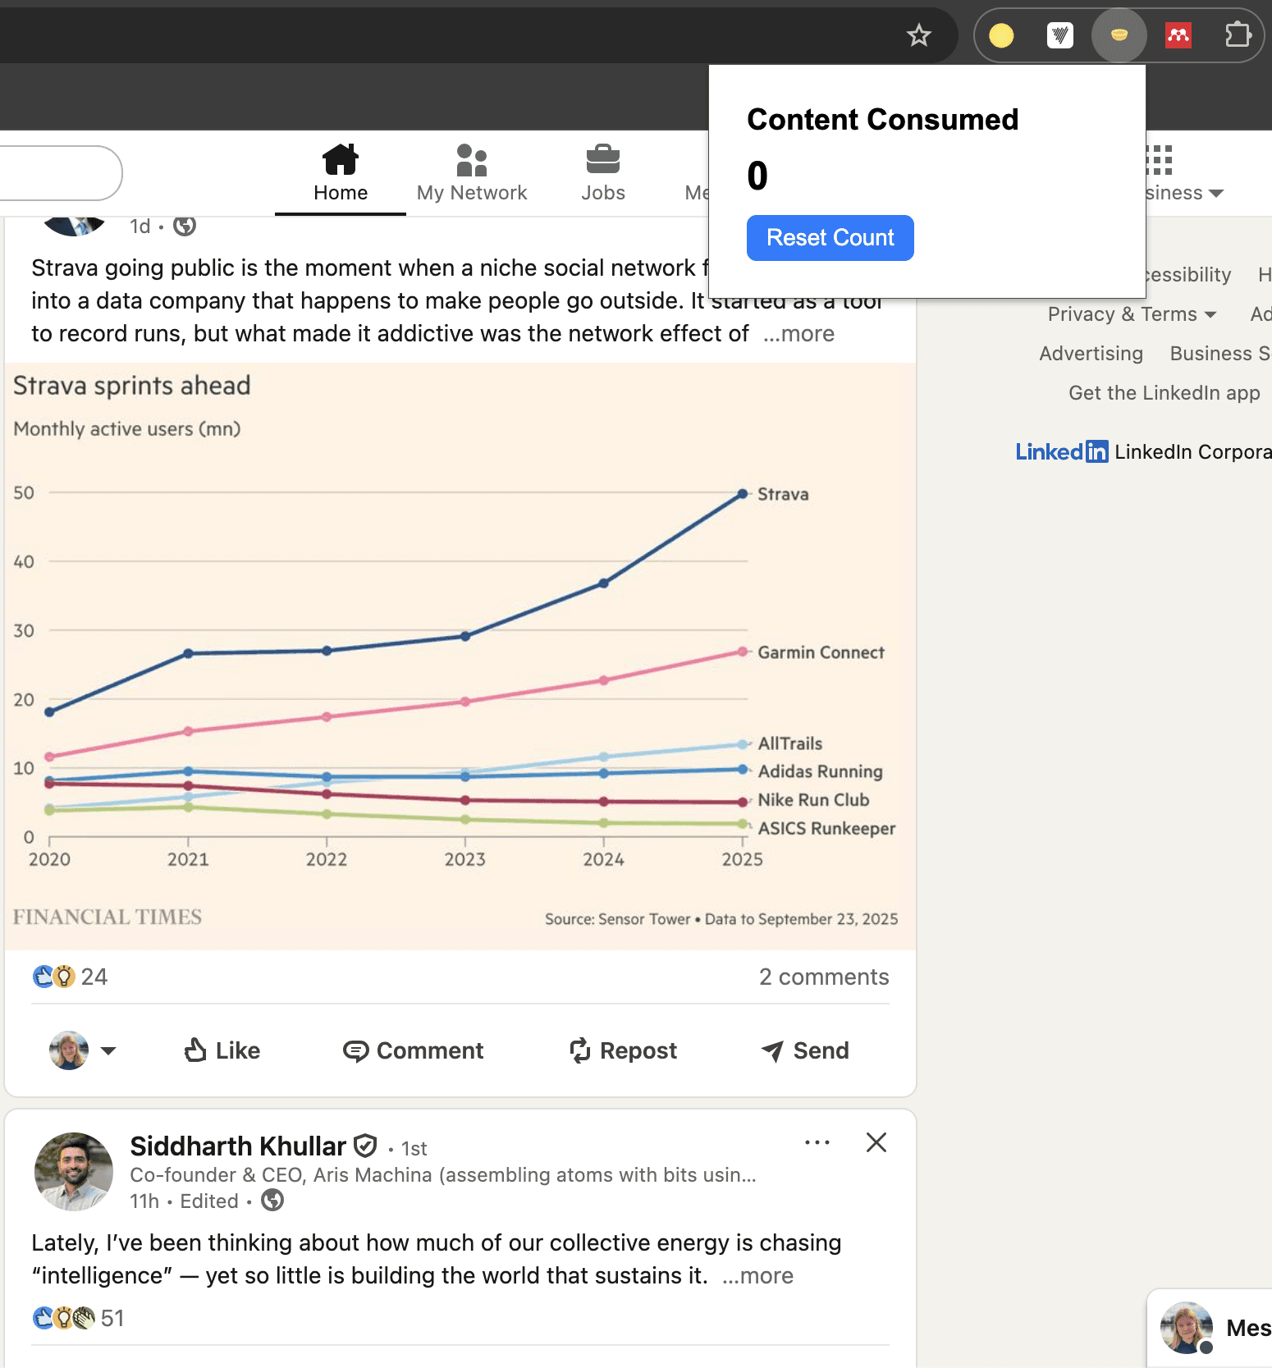The width and height of the screenshot is (1272, 1368).
Task: Repost the Strava post
Action: [624, 1050]
